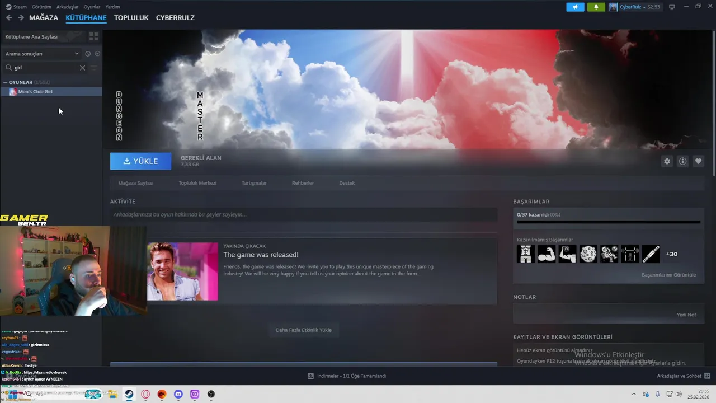Open the Topluluk Merkezi tab
Screen dimensions: 716x403
(x=197, y=183)
